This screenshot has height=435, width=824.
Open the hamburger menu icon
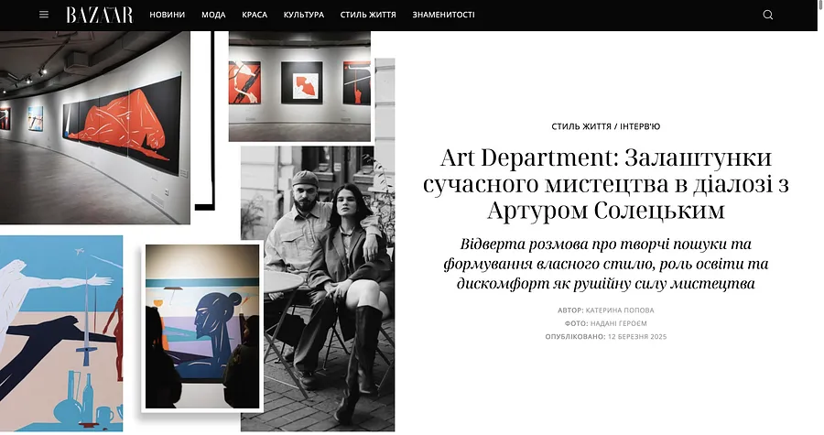click(44, 15)
